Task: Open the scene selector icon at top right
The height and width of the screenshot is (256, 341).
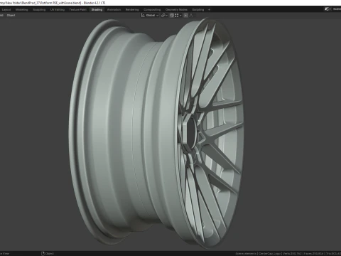Action: (x=328, y=9)
